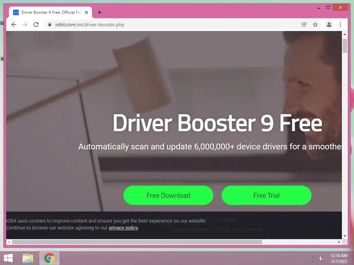Image resolution: width=354 pixels, height=265 pixels.
Task: Open the network tray icon
Action: (313, 258)
